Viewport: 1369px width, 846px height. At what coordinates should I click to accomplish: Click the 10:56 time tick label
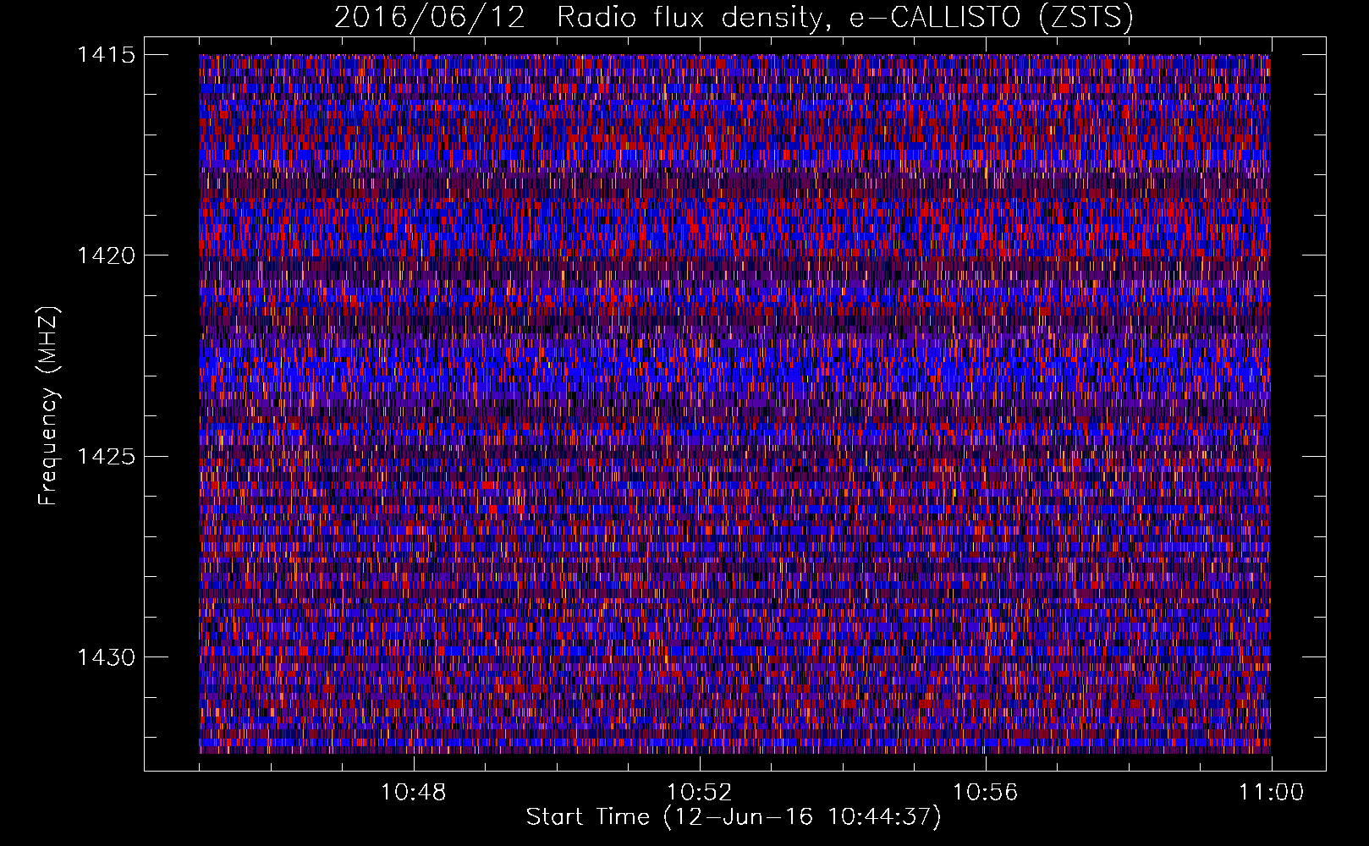pyautogui.click(x=986, y=793)
